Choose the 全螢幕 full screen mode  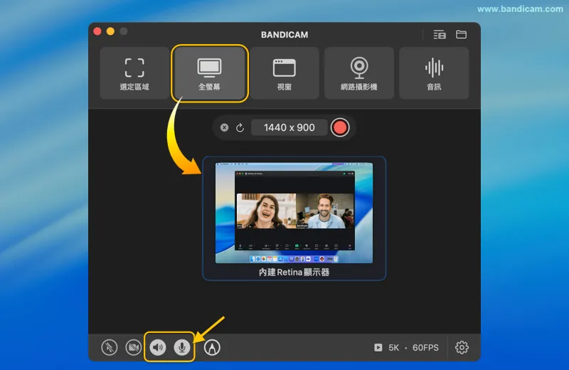pyautogui.click(x=209, y=73)
